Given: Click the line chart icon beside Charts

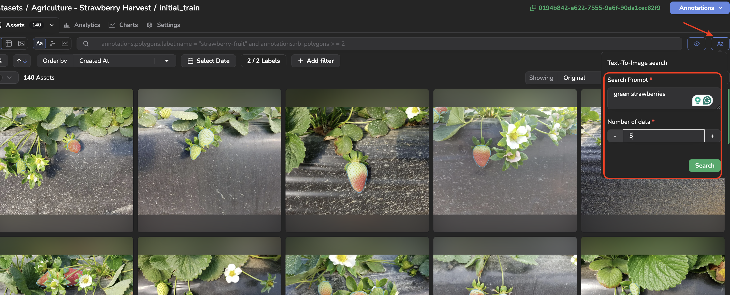Looking at the screenshot, I should tap(112, 25).
